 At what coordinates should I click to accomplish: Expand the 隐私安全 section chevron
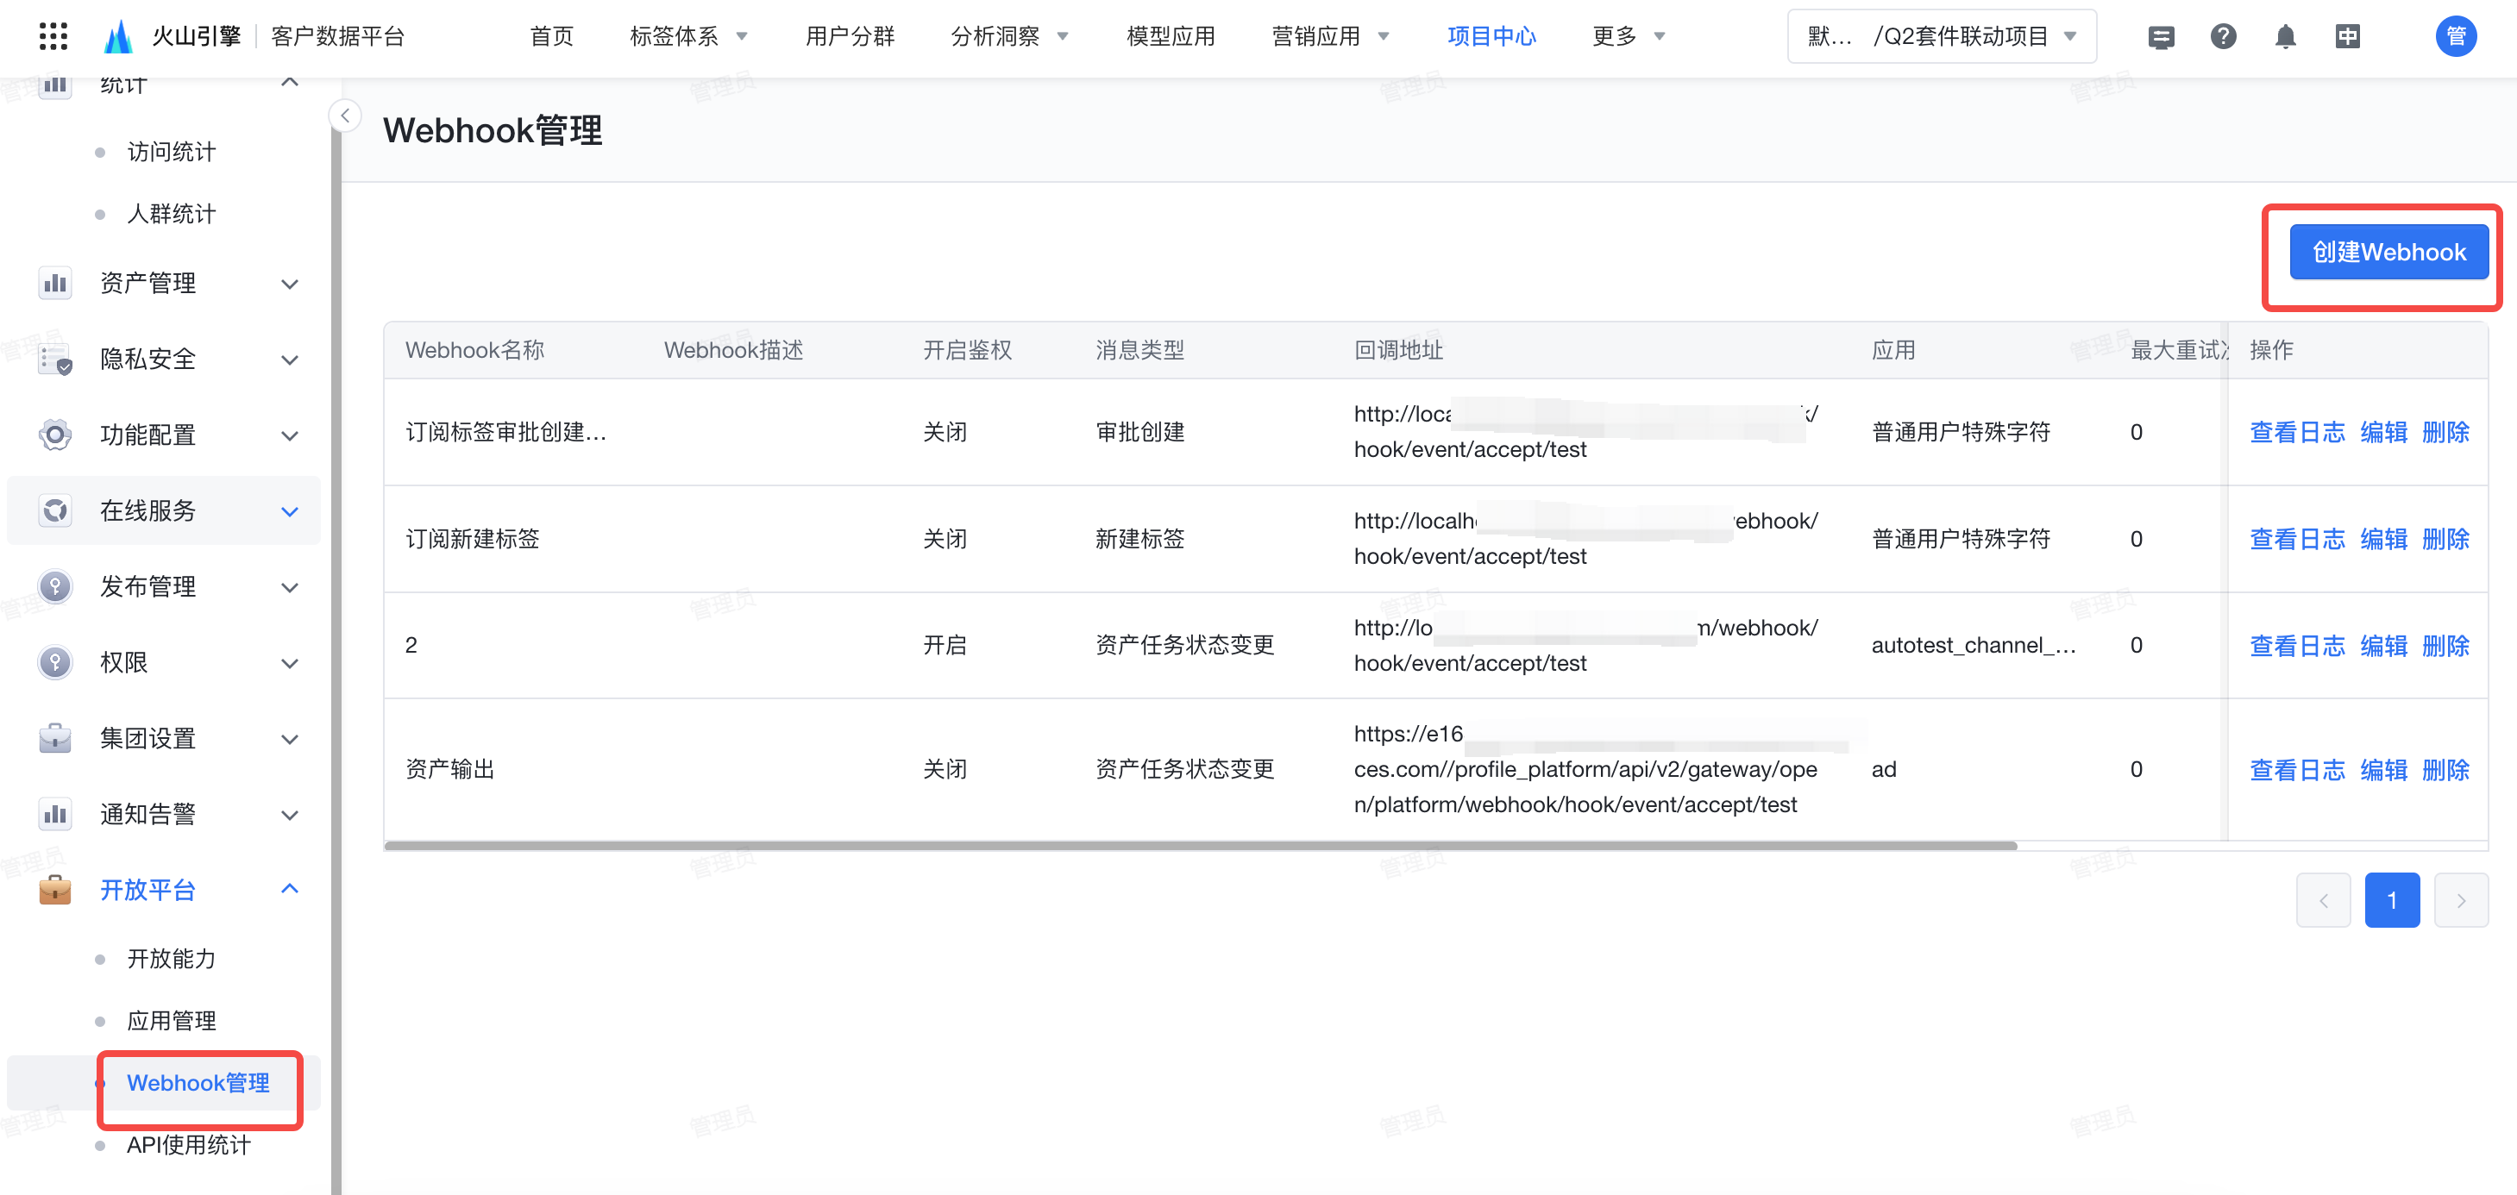point(289,360)
